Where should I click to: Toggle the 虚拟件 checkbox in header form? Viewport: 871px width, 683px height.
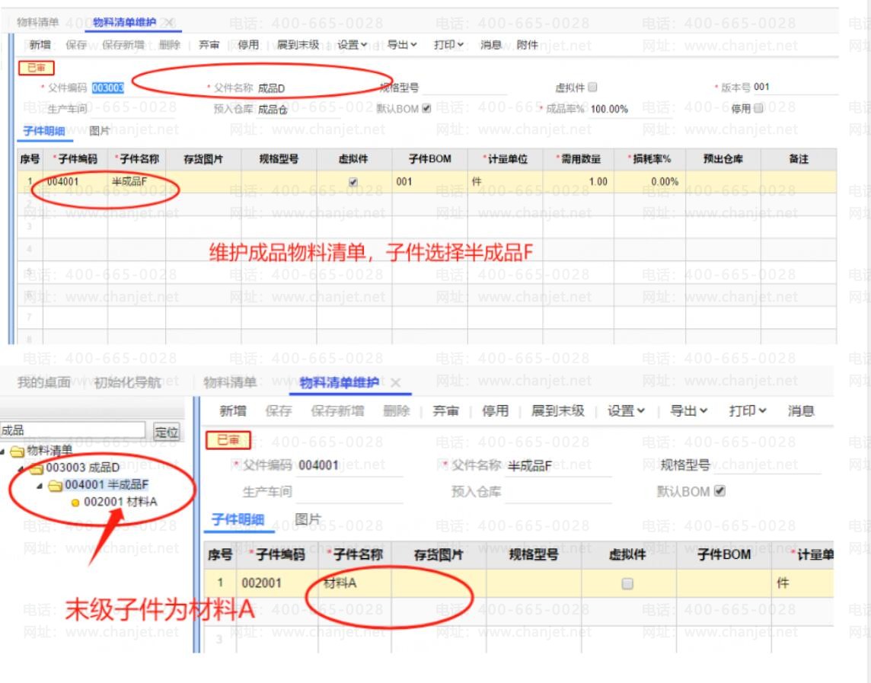point(592,88)
